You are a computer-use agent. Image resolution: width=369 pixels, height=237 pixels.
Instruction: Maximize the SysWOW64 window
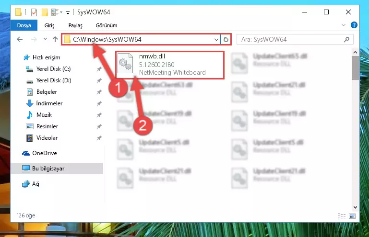326,12
